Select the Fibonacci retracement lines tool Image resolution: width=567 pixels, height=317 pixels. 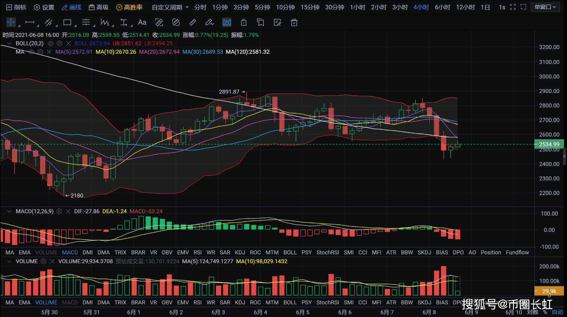pyautogui.click(x=86, y=22)
